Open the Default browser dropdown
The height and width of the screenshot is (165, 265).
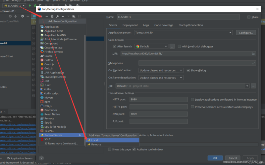pos(151,46)
